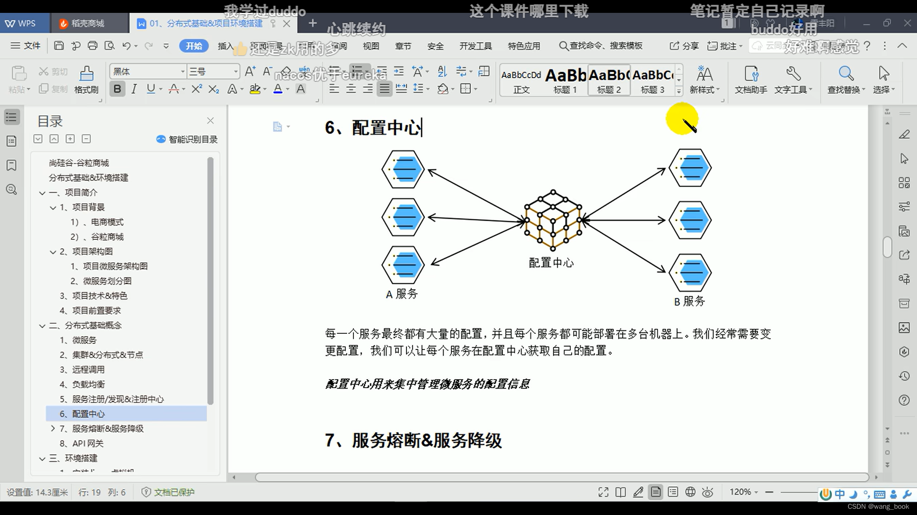Create a New Style
The width and height of the screenshot is (917, 515).
click(704, 79)
